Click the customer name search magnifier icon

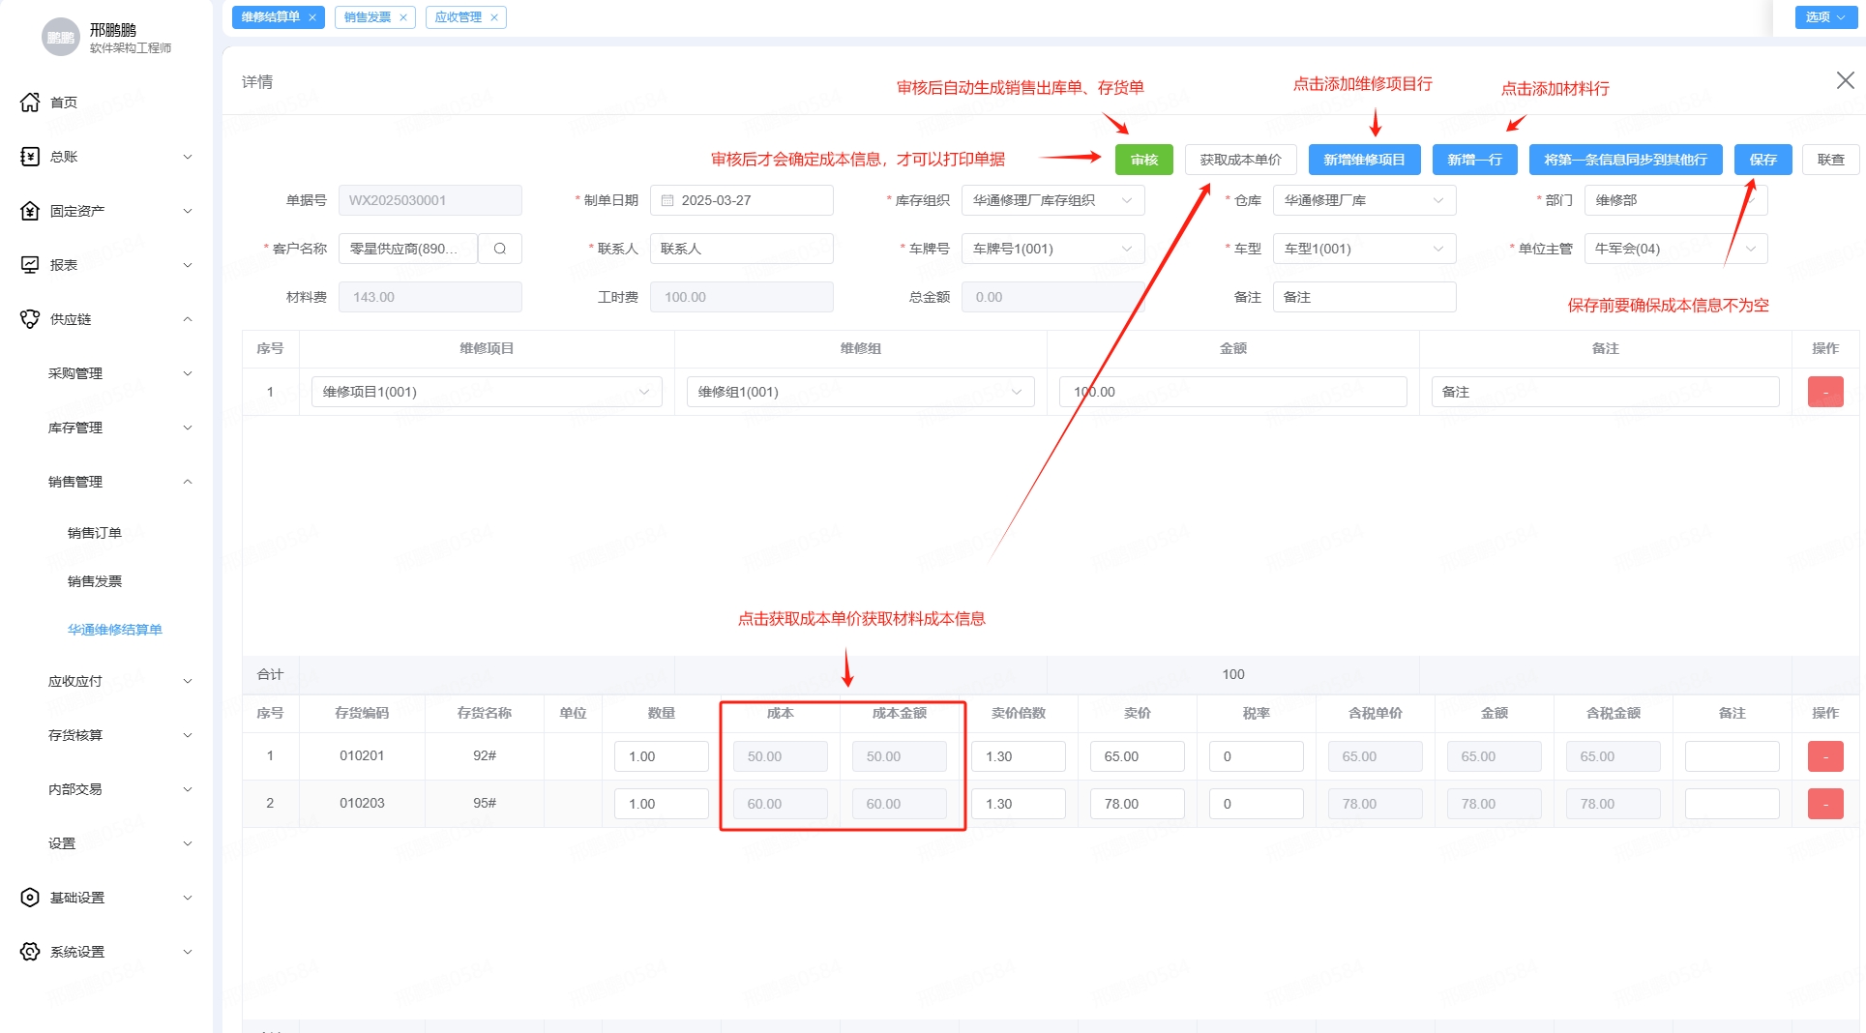pyautogui.click(x=500, y=249)
